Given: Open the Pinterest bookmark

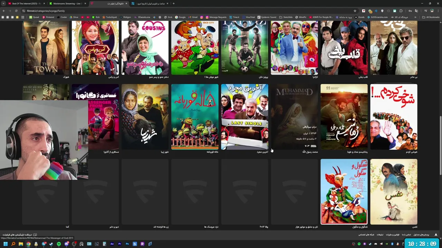Looking at the screenshot, I should click(48, 17).
